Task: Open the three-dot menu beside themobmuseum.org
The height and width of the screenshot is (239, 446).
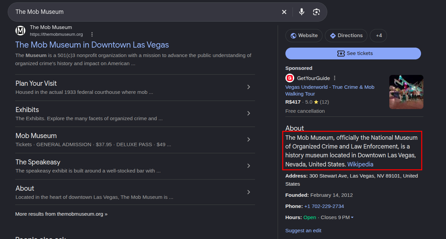Action: click(x=92, y=34)
